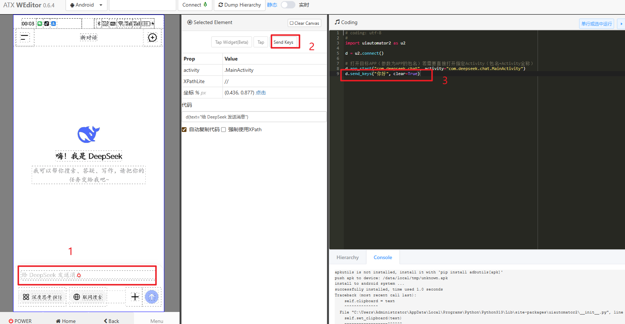Toggle the static/realtime switch

point(288,5)
